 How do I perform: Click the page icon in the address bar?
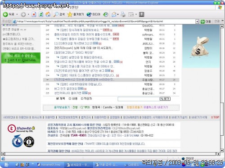click(15, 22)
